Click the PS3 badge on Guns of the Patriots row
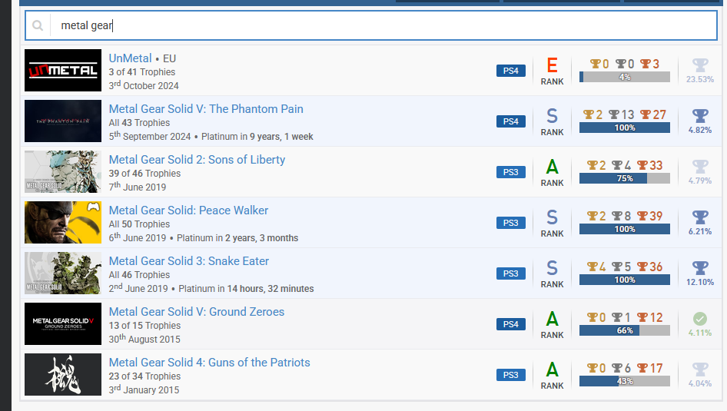Viewport: 727px width, 411px height. 511,375
